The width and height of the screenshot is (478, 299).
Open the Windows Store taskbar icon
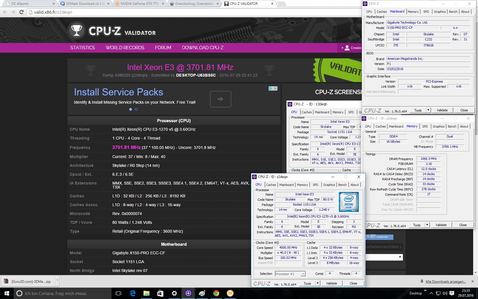tap(160, 293)
